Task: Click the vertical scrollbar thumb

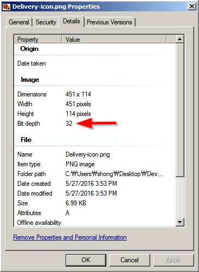Action: click(x=180, y=110)
